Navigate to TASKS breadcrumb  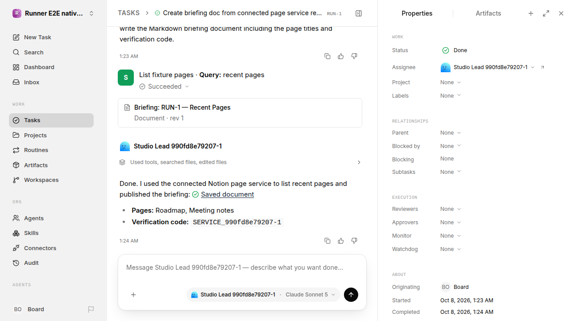tap(128, 13)
